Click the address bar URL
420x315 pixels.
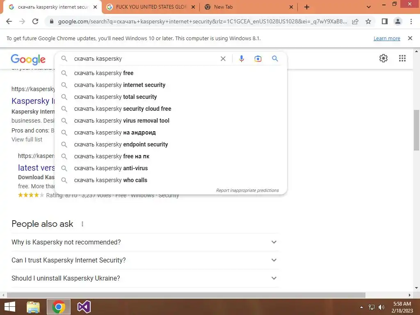coord(203,21)
